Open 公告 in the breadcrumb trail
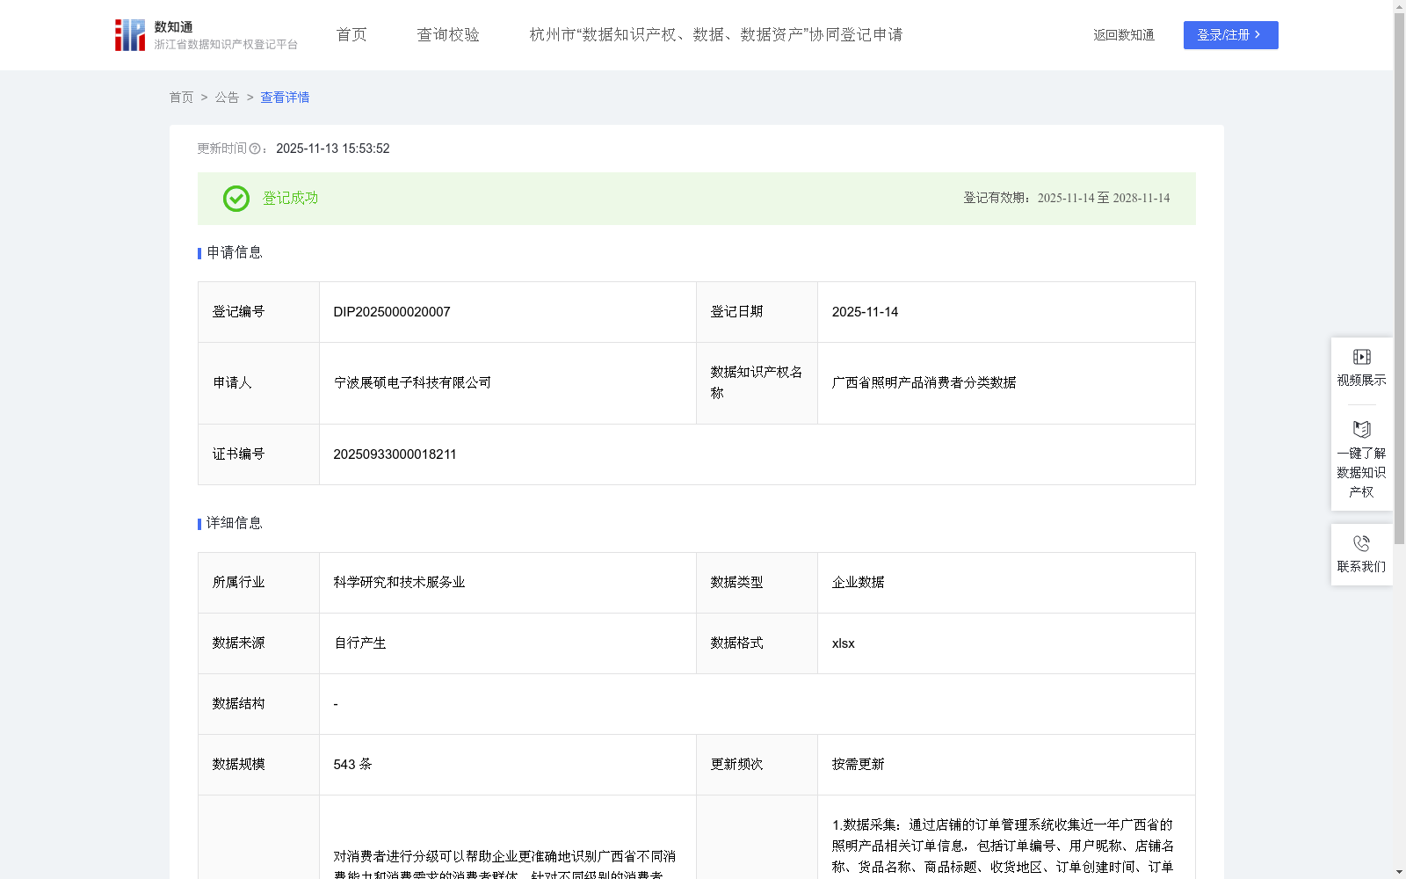The width and height of the screenshot is (1406, 879). pos(226,98)
